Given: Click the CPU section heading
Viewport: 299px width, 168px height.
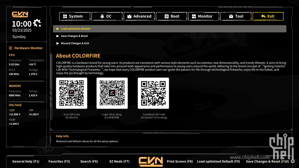Looking at the screenshot, I should pos(12,55).
